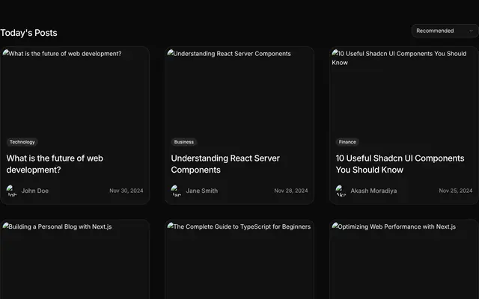Open the 10 Useful Shadcn UI Components cover image
The width and height of the screenshot is (479, 299).
click(x=404, y=90)
